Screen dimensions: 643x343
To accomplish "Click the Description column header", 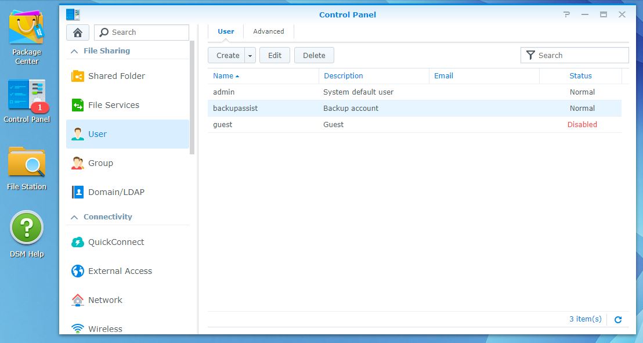I will click(x=374, y=76).
